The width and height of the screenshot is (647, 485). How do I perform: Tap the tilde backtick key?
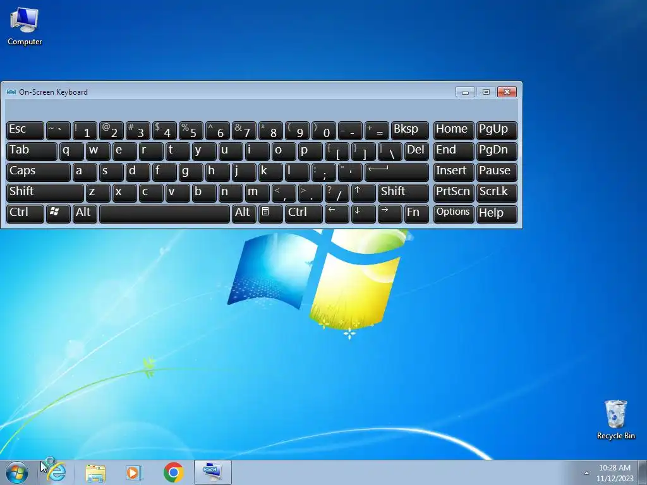click(x=58, y=130)
